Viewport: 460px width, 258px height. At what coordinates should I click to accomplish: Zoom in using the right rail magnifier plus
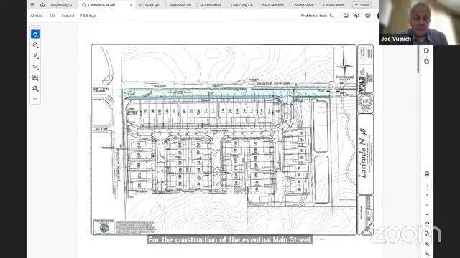coord(427,244)
